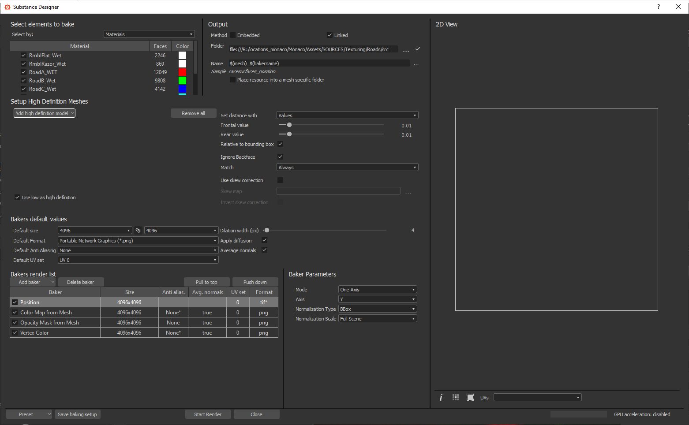Open the Default UV set dropdown
The height and width of the screenshot is (425, 689).
tap(138, 260)
